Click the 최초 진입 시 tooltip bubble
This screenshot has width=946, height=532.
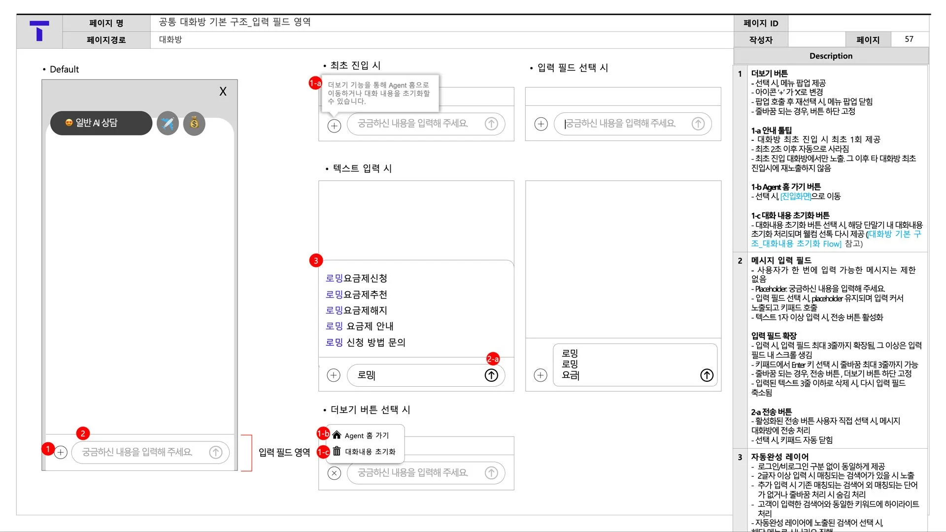(x=379, y=93)
